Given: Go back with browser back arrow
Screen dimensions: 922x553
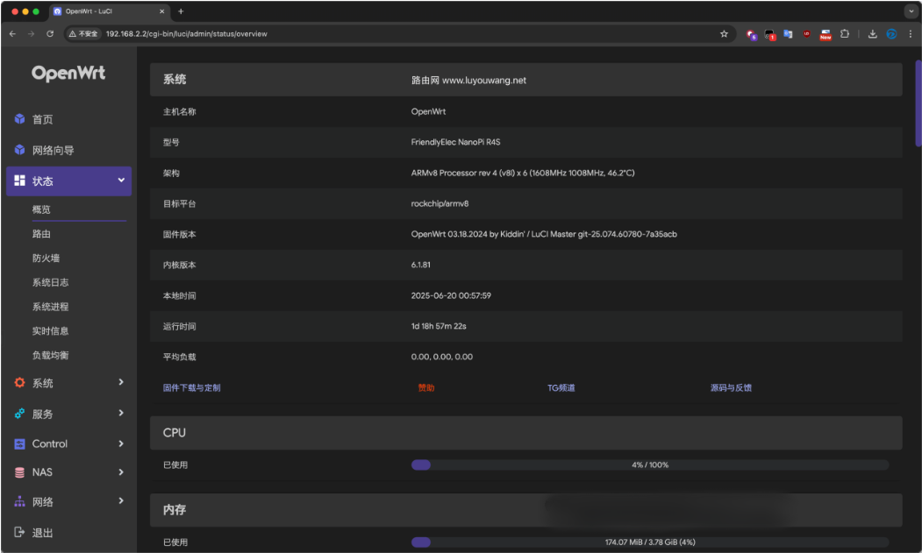Looking at the screenshot, I should 12,34.
